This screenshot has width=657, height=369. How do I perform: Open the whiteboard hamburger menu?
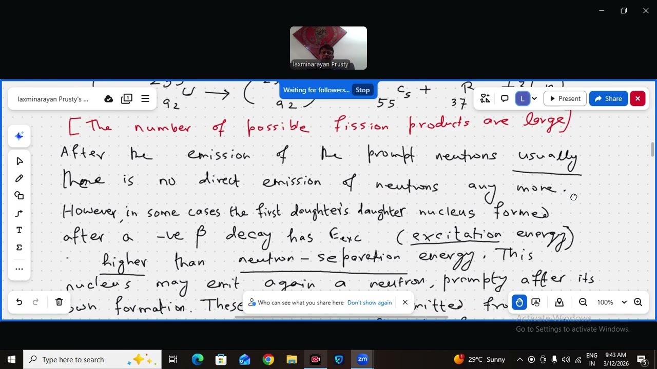coord(145,99)
